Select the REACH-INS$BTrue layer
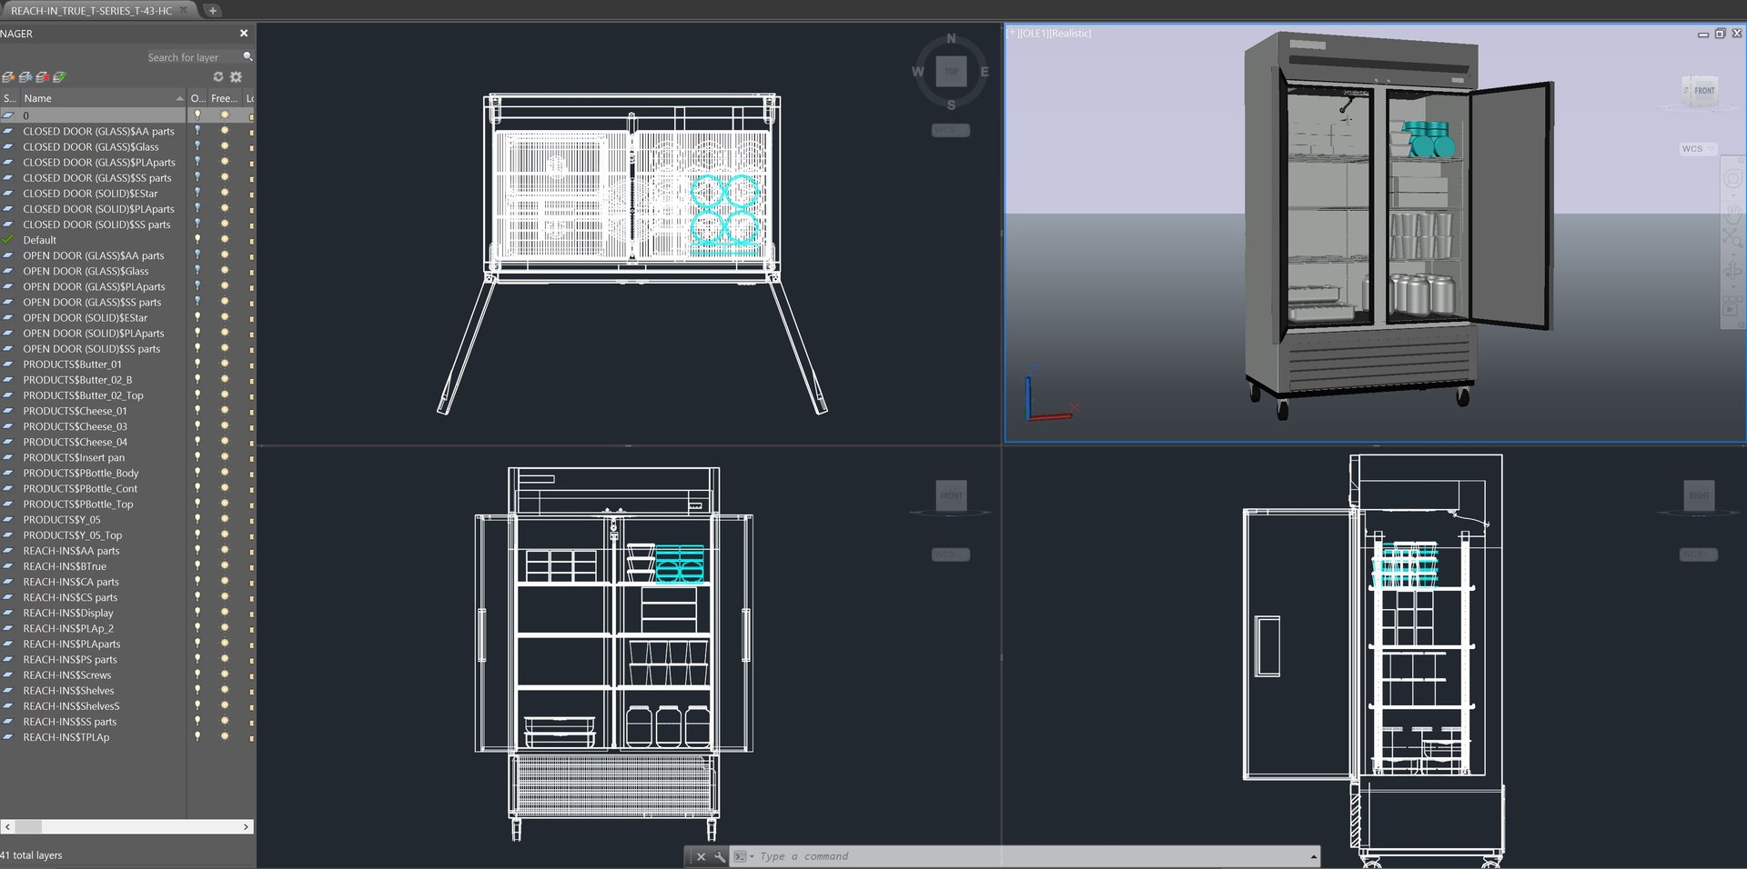1747x869 pixels. pos(65,566)
